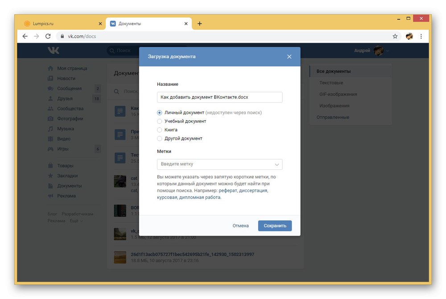The height and width of the screenshot is (299, 446).
Task: Choose the Другой документ radio option
Action: click(x=160, y=139)
